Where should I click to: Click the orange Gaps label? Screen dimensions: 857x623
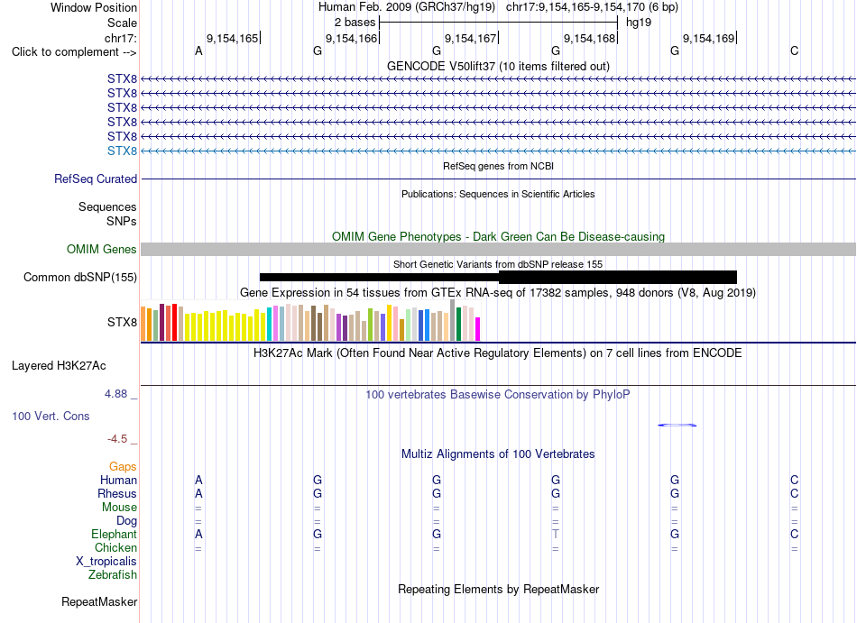click(123, 466)
